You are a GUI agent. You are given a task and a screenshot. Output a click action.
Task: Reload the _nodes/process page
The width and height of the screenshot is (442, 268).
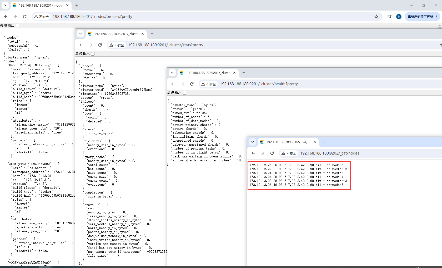[25, 17]
